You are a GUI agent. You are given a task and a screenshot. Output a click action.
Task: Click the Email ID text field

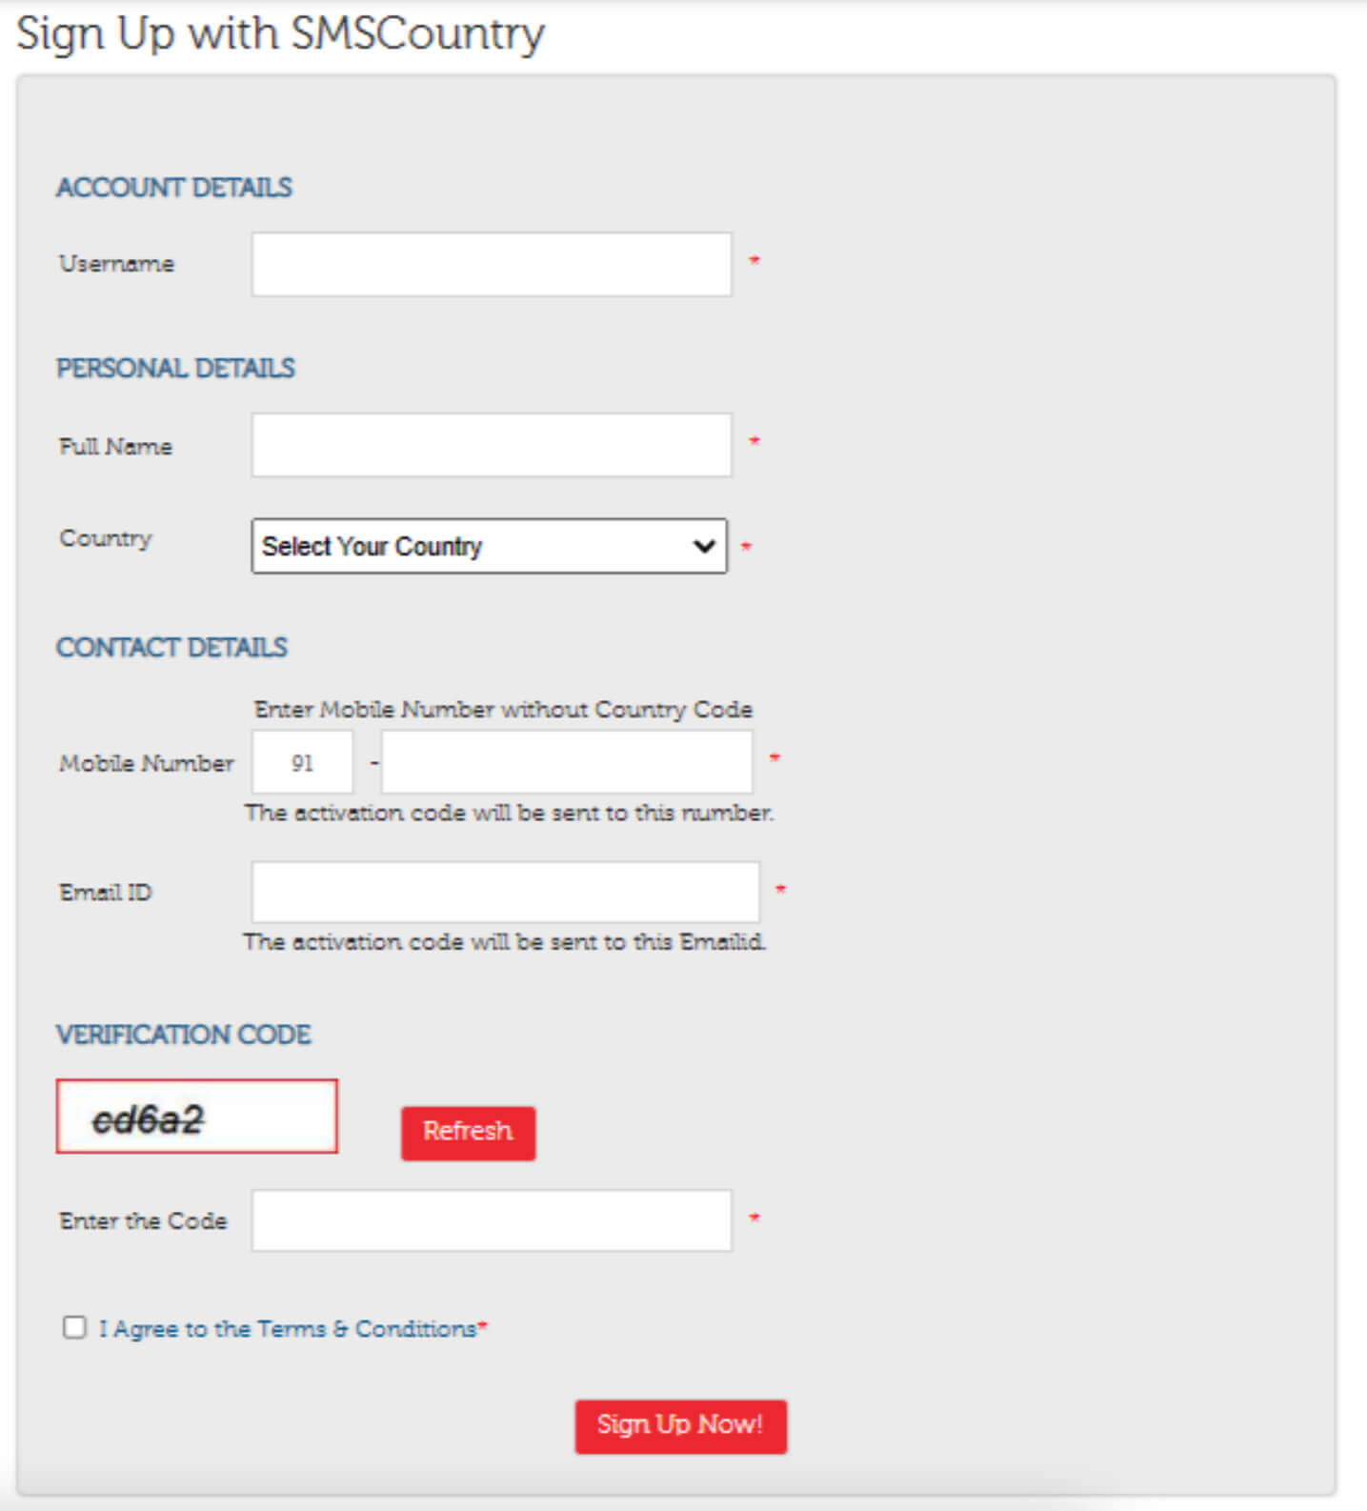coord(505,892)
